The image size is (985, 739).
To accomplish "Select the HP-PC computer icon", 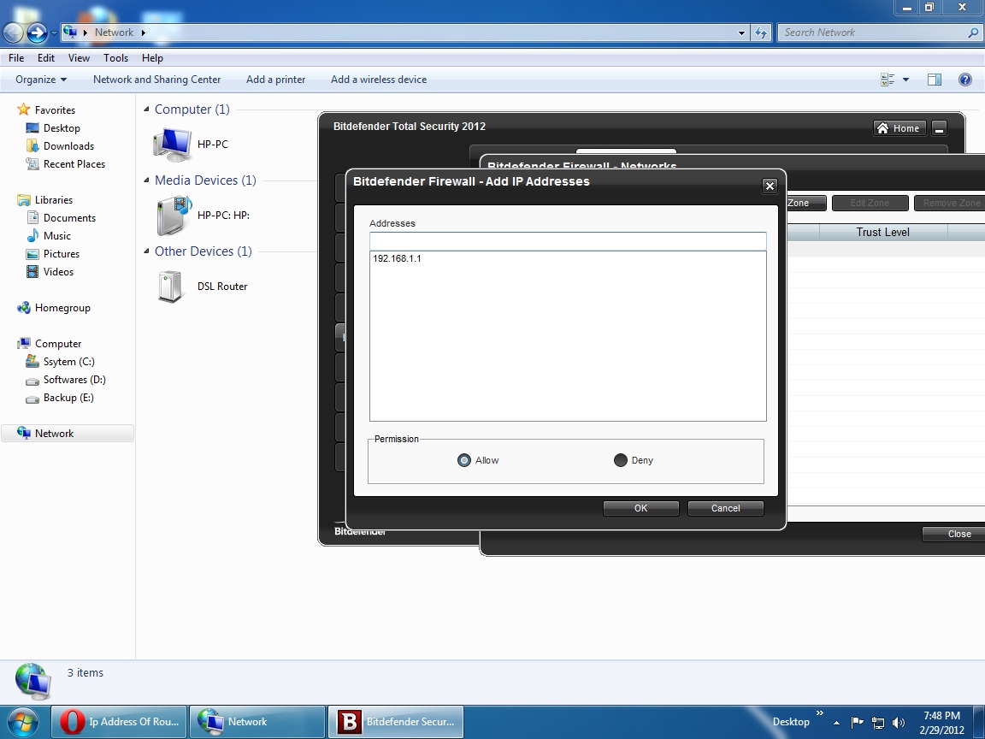I will [172, 144].
